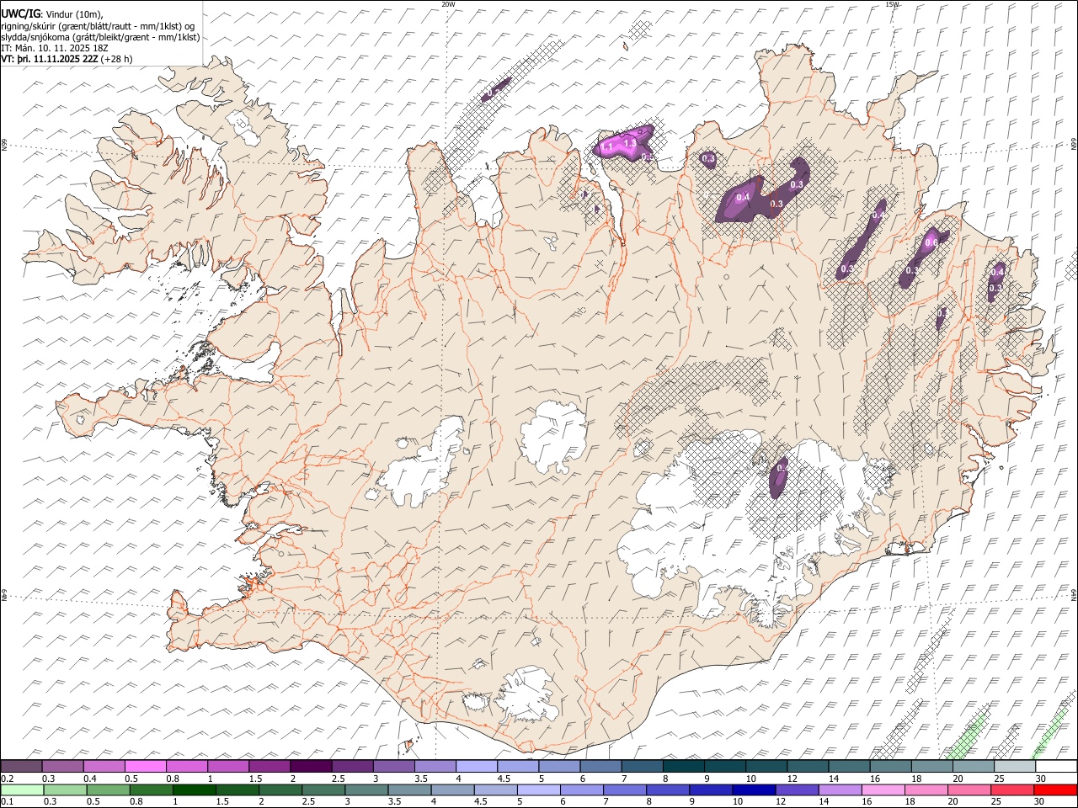Click the rain legend swatch between 6 and 7
1078x808 pixels.
[x=581, y=789]
